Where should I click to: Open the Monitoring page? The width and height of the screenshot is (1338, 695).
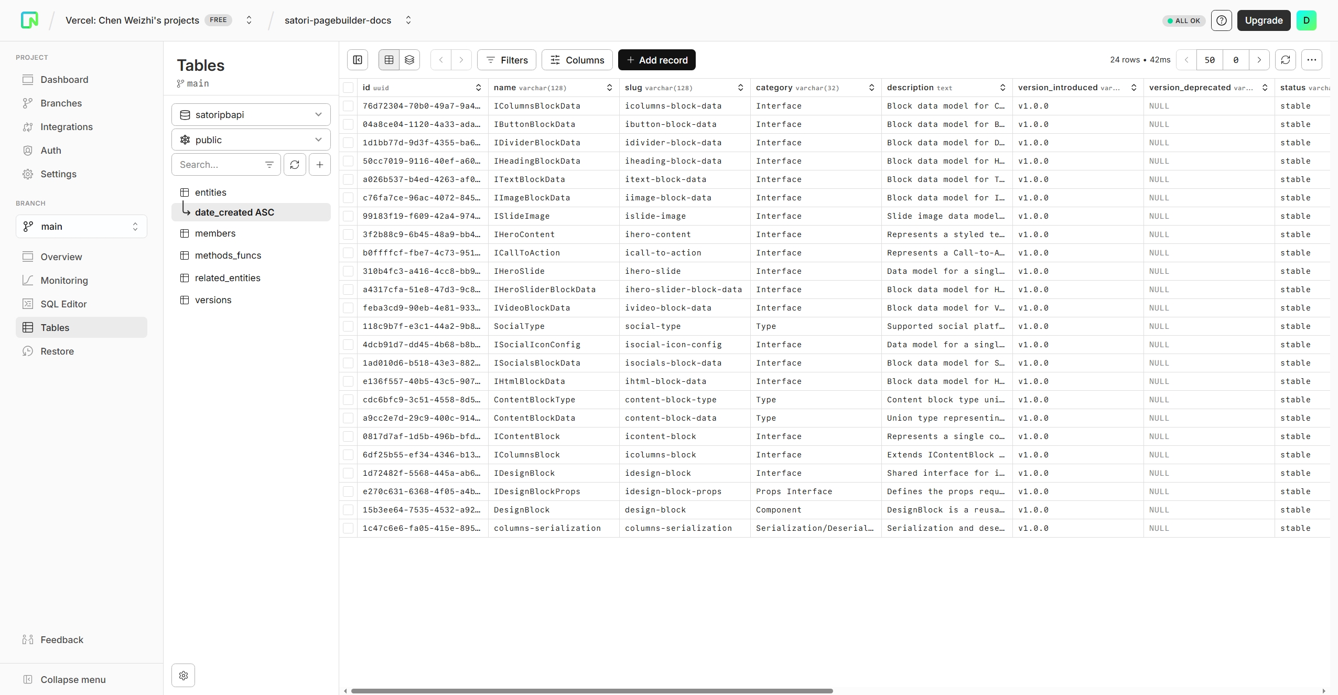pos(65,280)
